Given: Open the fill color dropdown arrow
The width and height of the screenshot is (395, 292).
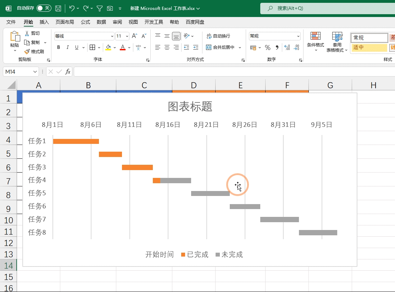Looking at the screenshot, I should 115,47.
